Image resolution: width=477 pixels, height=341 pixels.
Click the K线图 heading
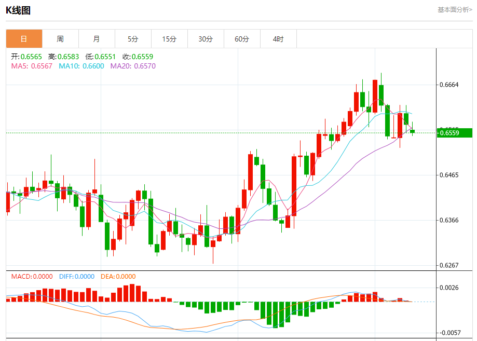(x=18, y=10)
